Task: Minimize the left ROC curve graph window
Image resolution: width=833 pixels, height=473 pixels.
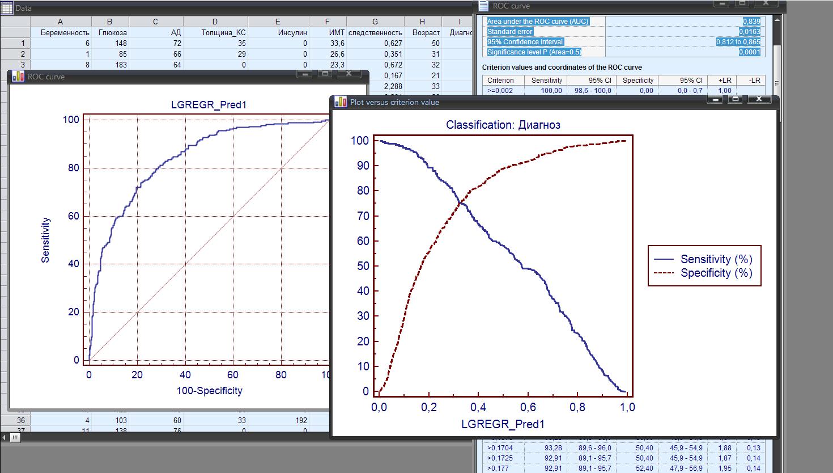Action: pyautogui.click(x=305, y=74)
